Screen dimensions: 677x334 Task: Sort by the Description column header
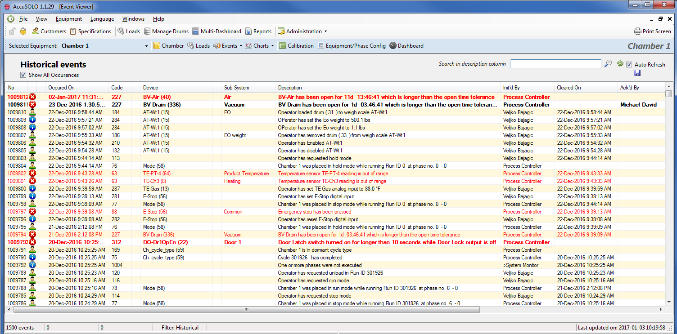[x=290, y=88]
